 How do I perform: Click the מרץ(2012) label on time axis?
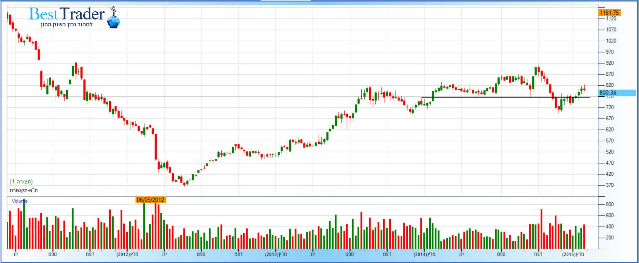(x=127, y=254)
